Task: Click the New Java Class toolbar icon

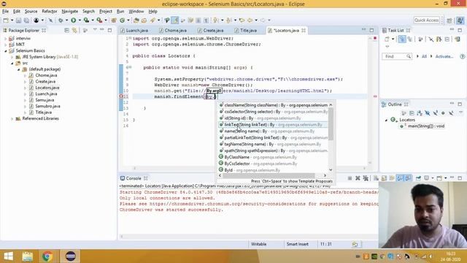Action: (x=122, y=20)
